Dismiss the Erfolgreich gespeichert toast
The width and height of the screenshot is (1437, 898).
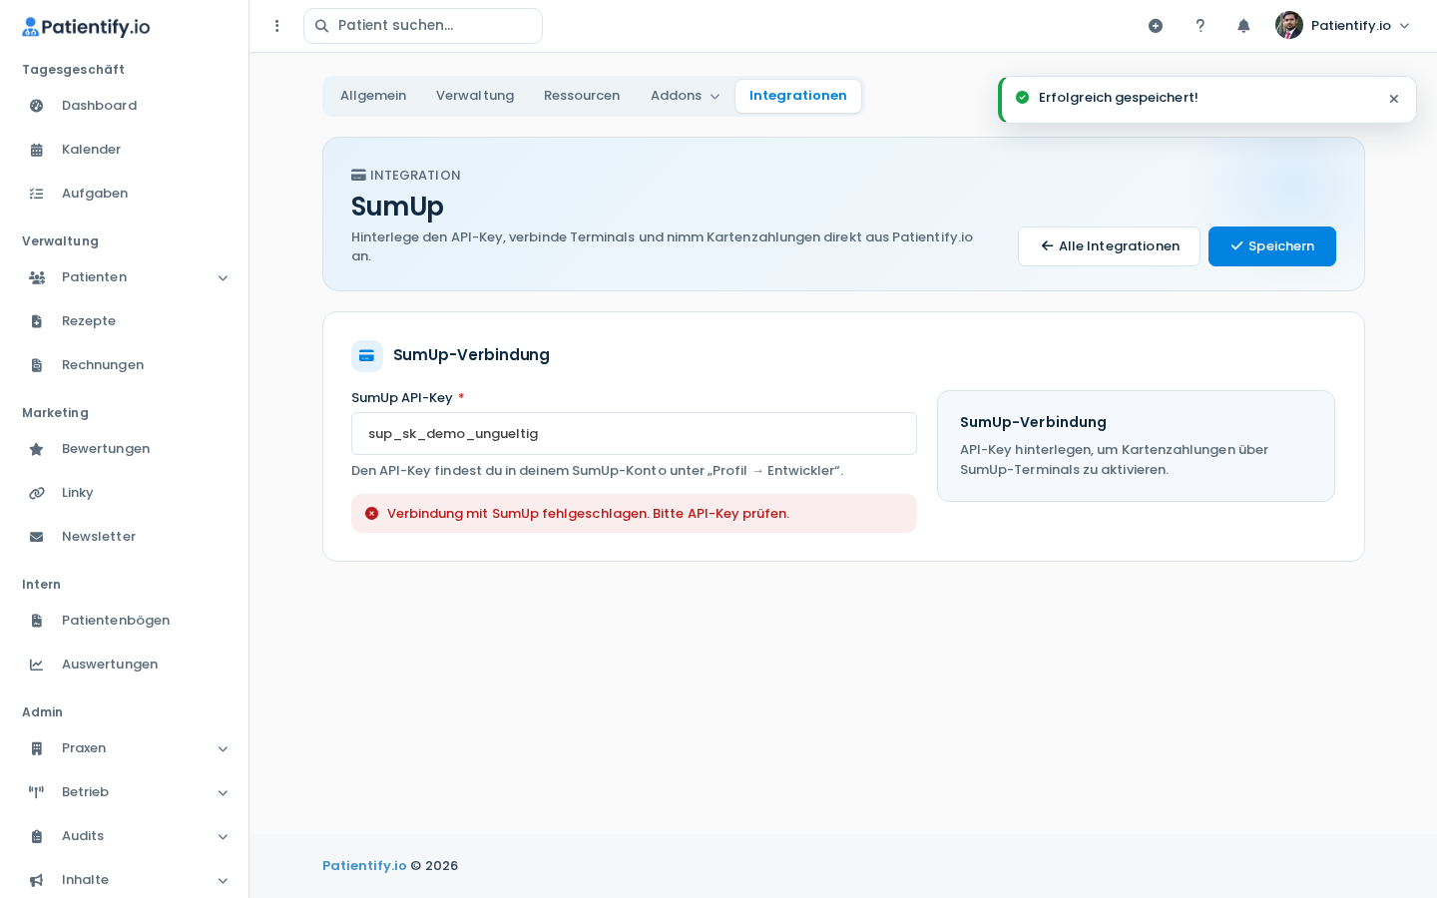coord(1394,99)
